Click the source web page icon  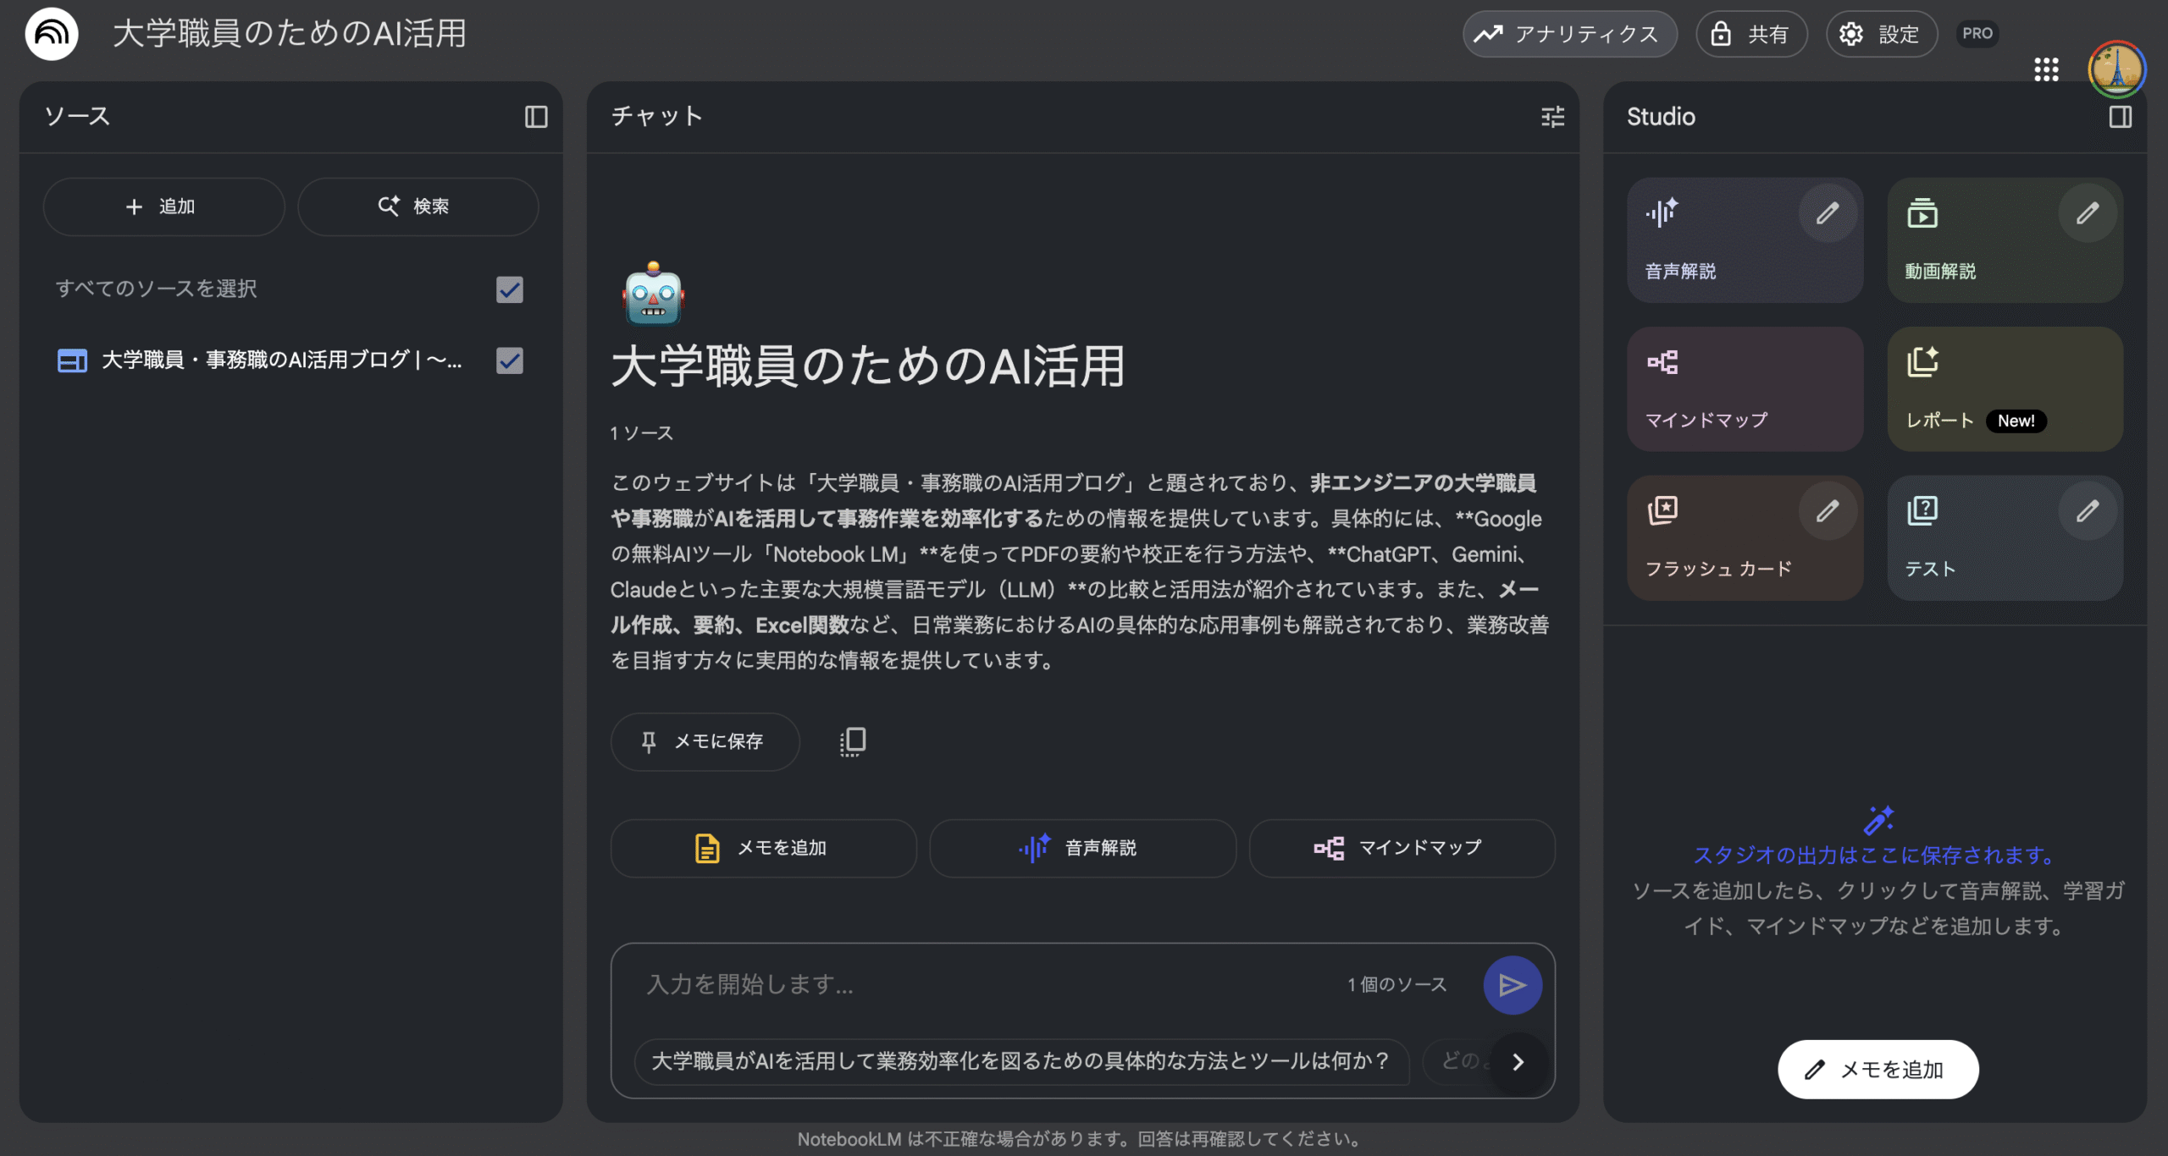point(72,361)
